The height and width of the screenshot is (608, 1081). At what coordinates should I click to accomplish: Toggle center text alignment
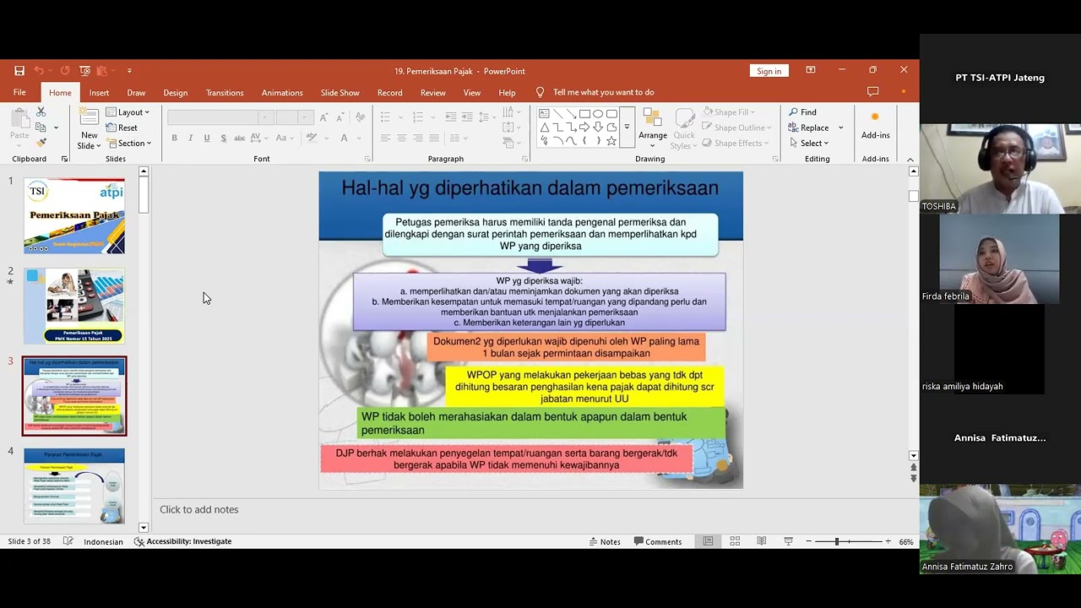click(402, 138)
